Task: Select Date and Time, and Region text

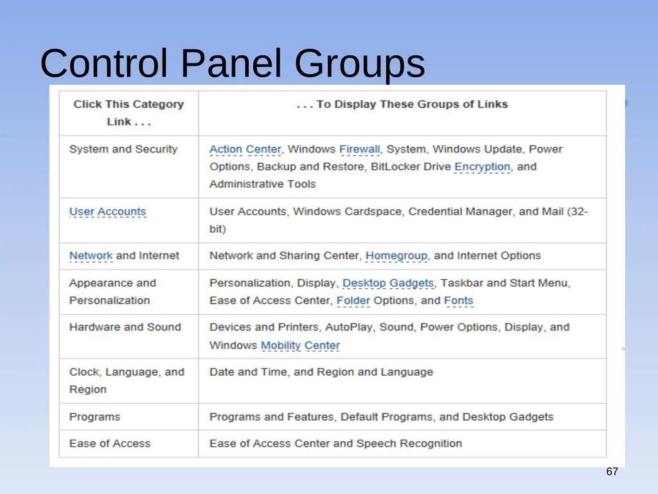Action: [x=321, y=372]
